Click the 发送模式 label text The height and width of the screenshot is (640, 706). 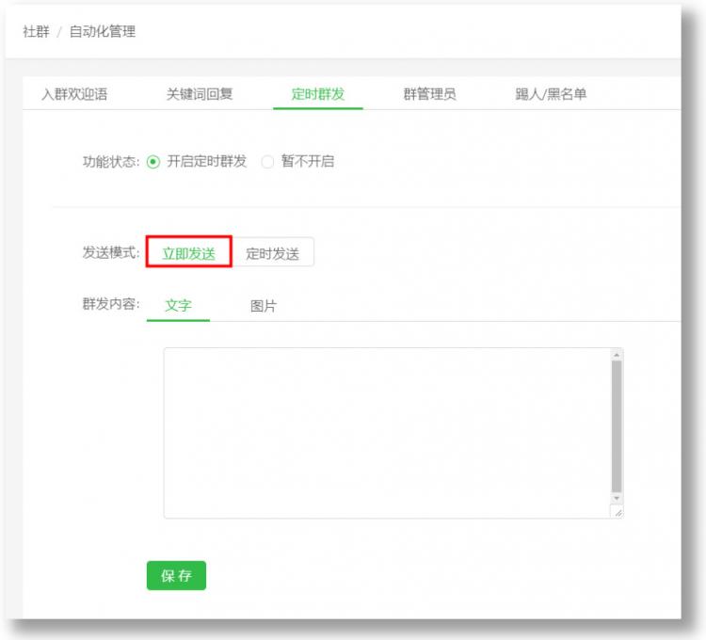pos(111,252)
